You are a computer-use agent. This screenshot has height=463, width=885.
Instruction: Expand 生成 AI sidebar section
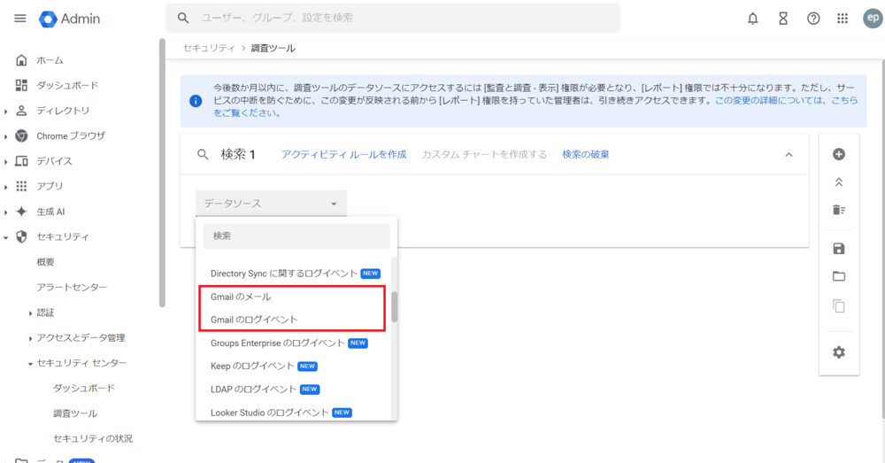coord(5,212)
